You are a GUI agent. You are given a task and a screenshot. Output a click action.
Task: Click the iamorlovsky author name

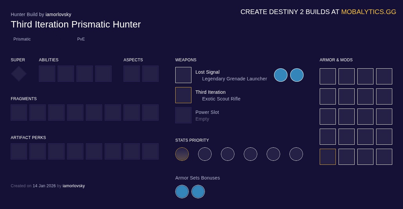click(x=58, y=14)
